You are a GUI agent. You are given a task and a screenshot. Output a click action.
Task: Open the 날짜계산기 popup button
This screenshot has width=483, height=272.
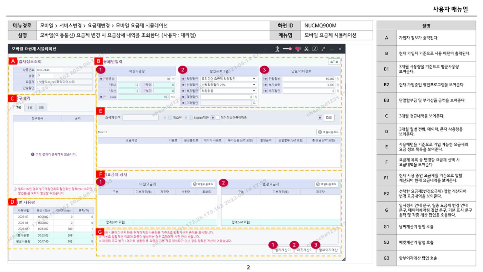pyautogui.click(x=283, y=250)
